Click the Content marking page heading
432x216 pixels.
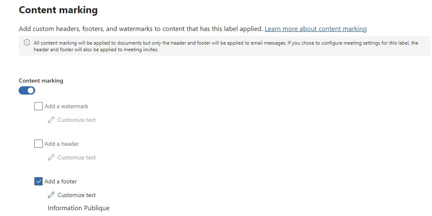click(58, 10)
